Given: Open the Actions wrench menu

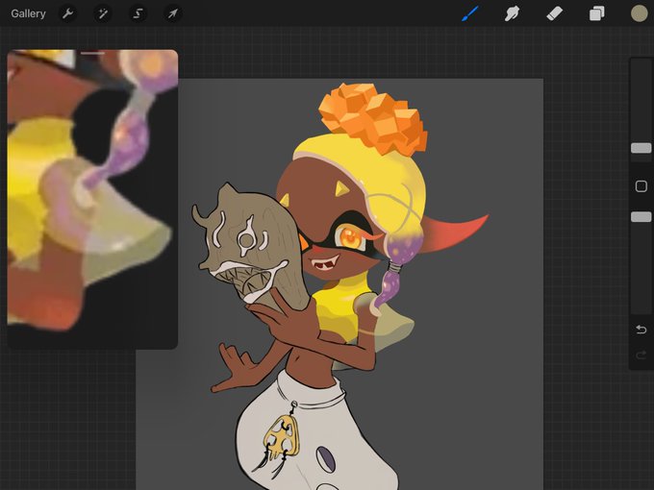Looking at the screenshot, I should (67, 13).
